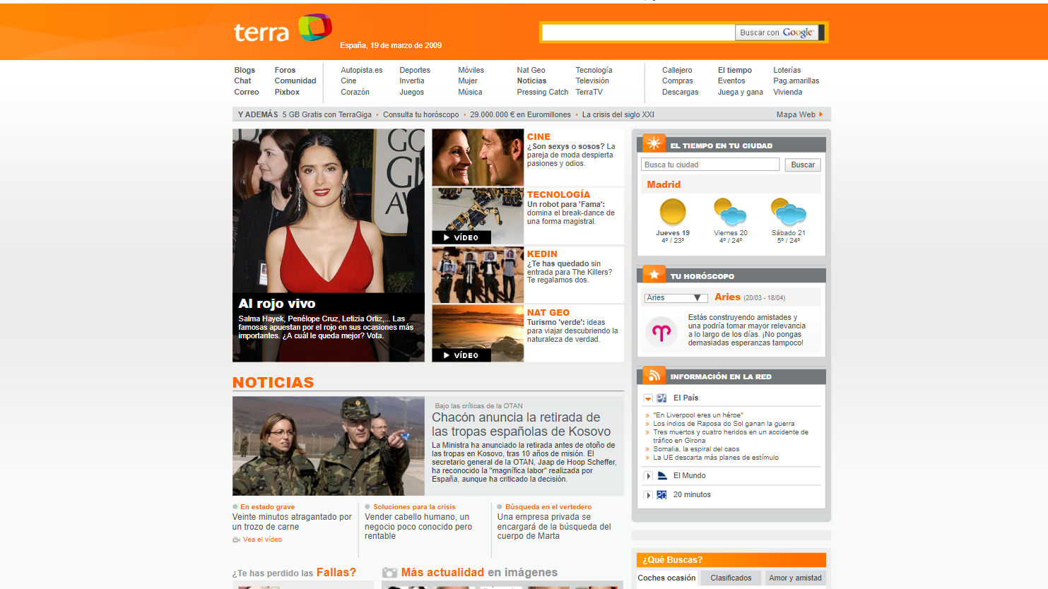
Task: Select the Clasificados tab
Action: point(731,578)
